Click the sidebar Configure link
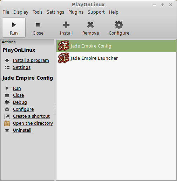Viewport: 177px width, 181px height. [x=23, y=109]
